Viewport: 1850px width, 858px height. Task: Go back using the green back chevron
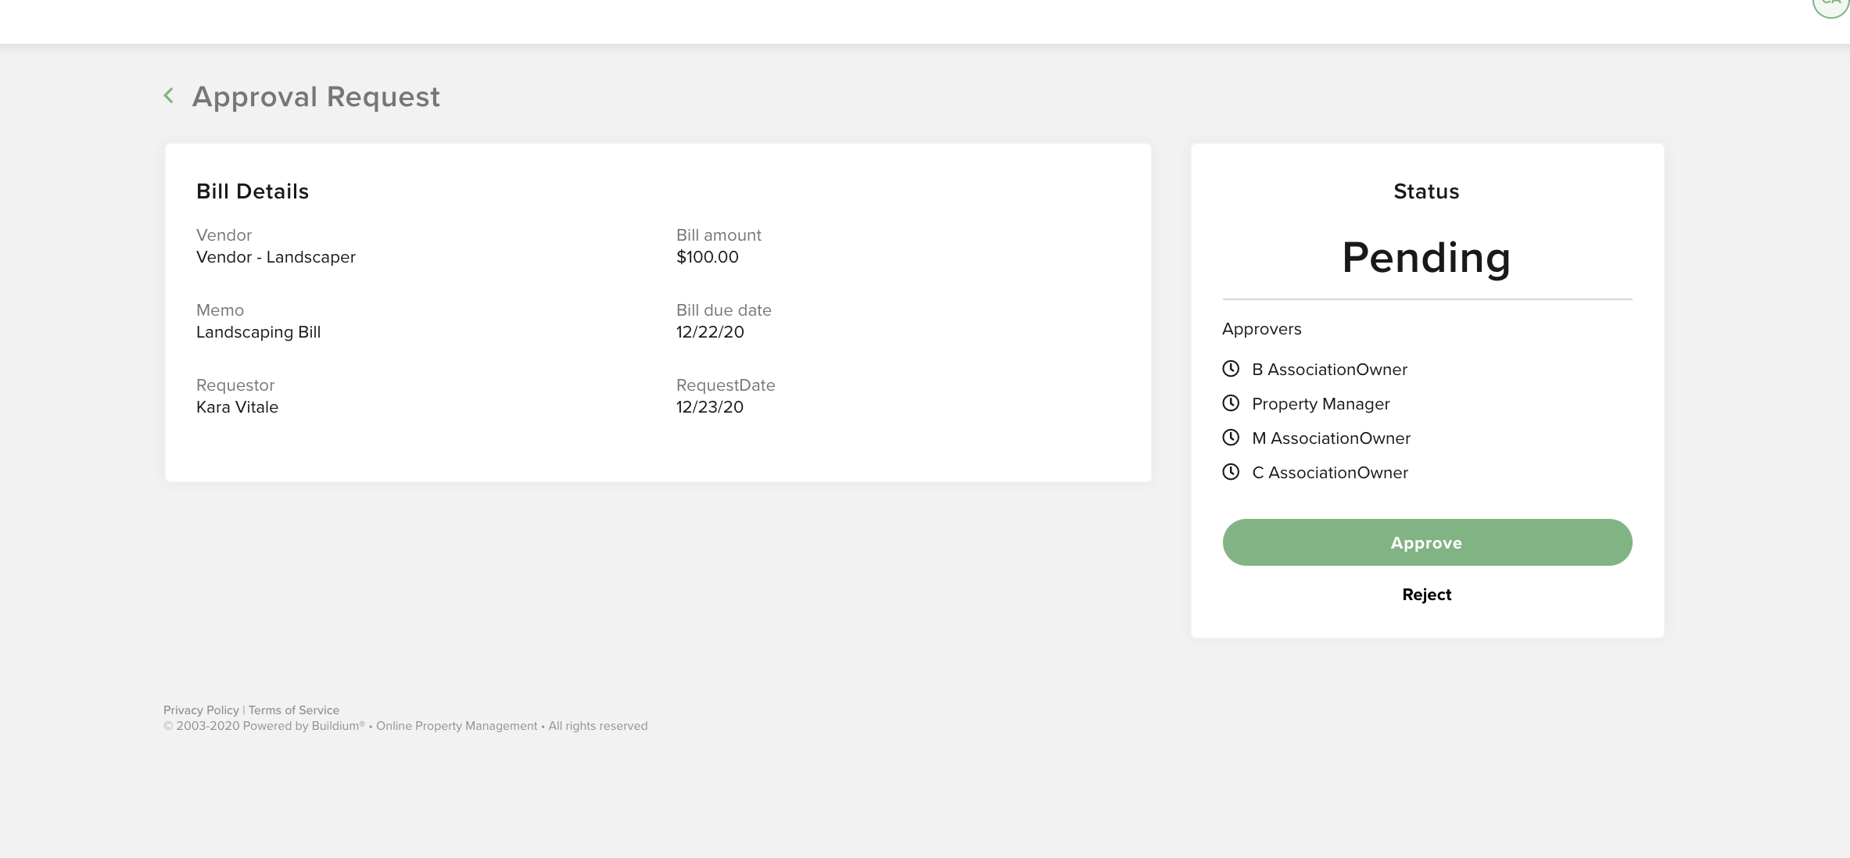click(x=169, y=95)
